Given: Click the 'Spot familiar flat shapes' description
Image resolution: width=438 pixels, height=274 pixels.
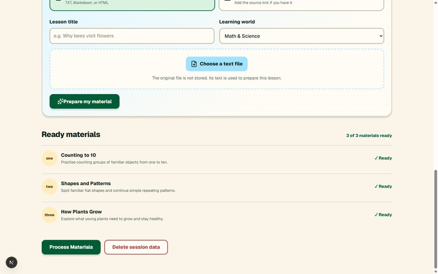Looking at the screenshot, I should (118, 190).
